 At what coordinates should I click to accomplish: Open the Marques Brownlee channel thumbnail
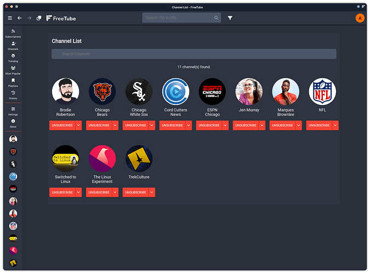click(286, 91)
